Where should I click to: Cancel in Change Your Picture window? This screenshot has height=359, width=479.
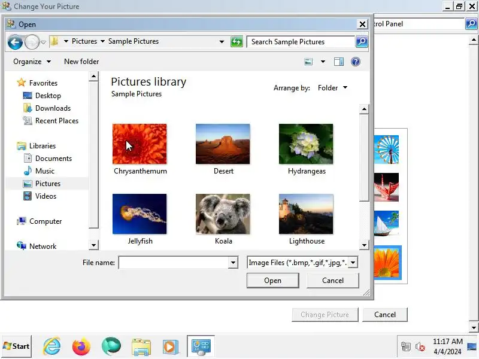[385, 315]
